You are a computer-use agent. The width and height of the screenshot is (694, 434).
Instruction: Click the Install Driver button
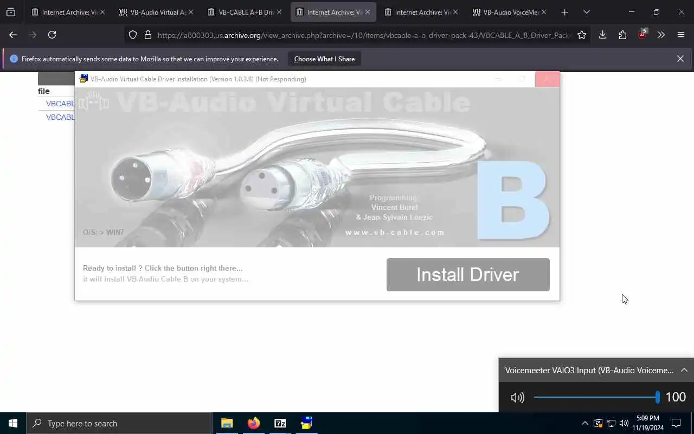[x=468, y=275]
